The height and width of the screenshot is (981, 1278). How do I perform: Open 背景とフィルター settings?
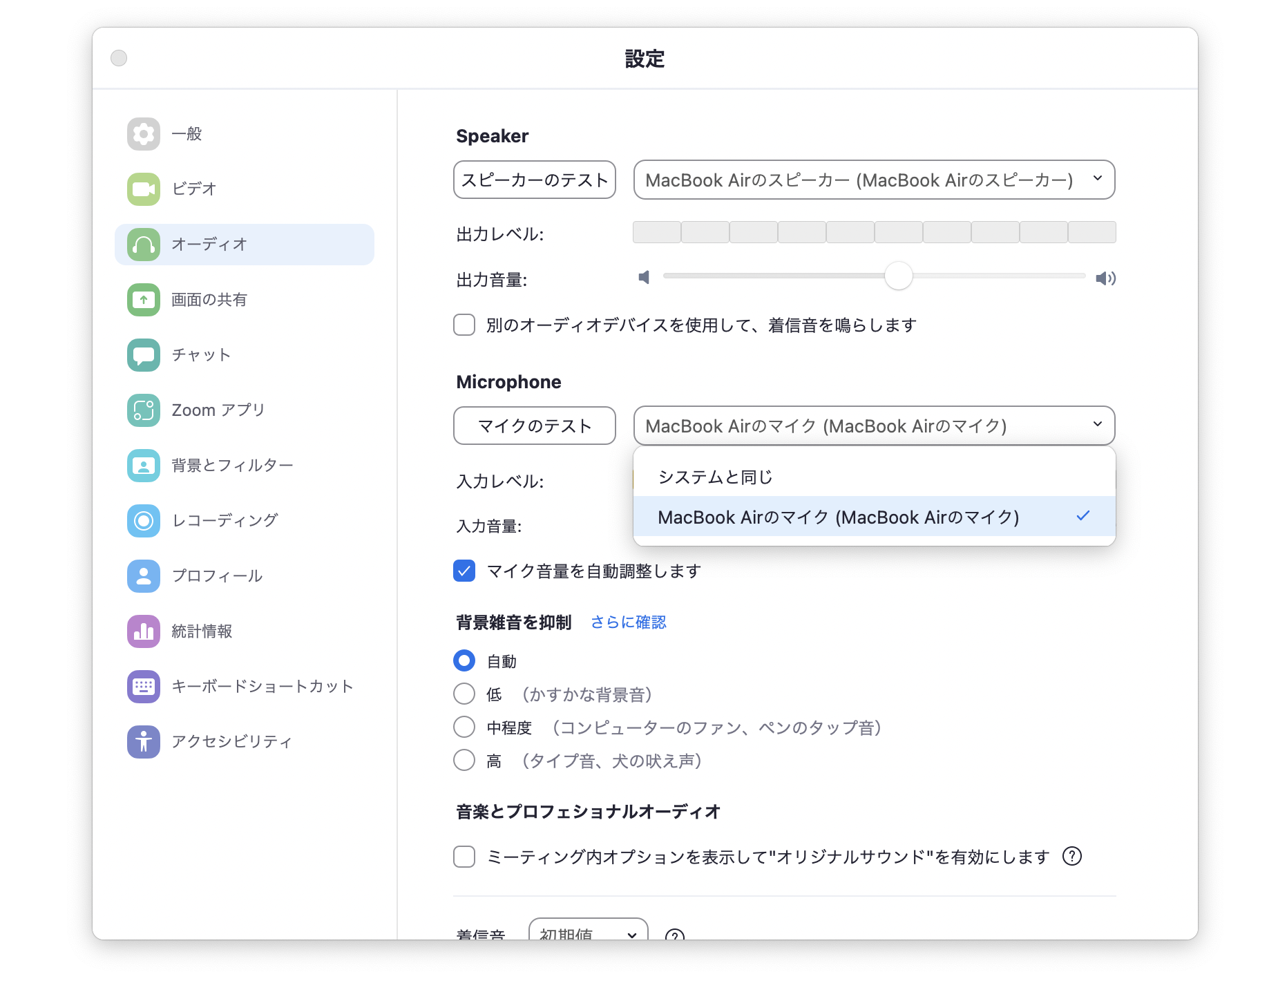click(245, 466)
